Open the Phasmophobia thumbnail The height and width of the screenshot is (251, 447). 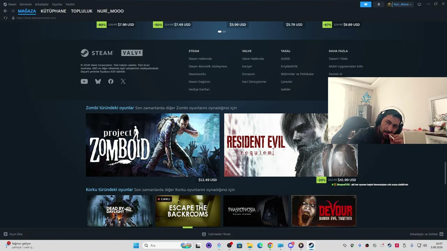click(x=256, y=211)
